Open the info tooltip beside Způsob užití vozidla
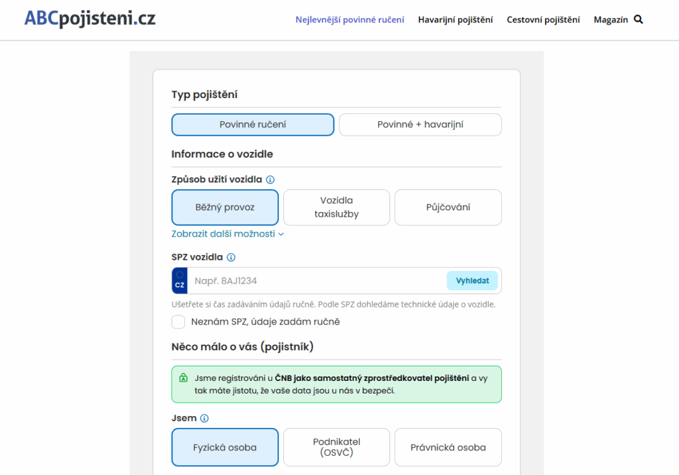Image resolution: width=679 pixels, height=475 pixels. pos(270,179)
